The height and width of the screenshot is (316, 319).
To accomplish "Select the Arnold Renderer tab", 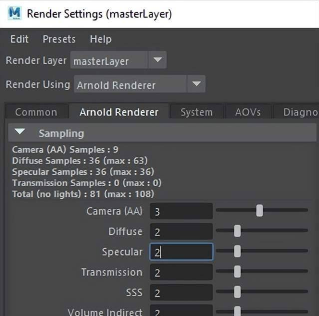I will 119,113.
